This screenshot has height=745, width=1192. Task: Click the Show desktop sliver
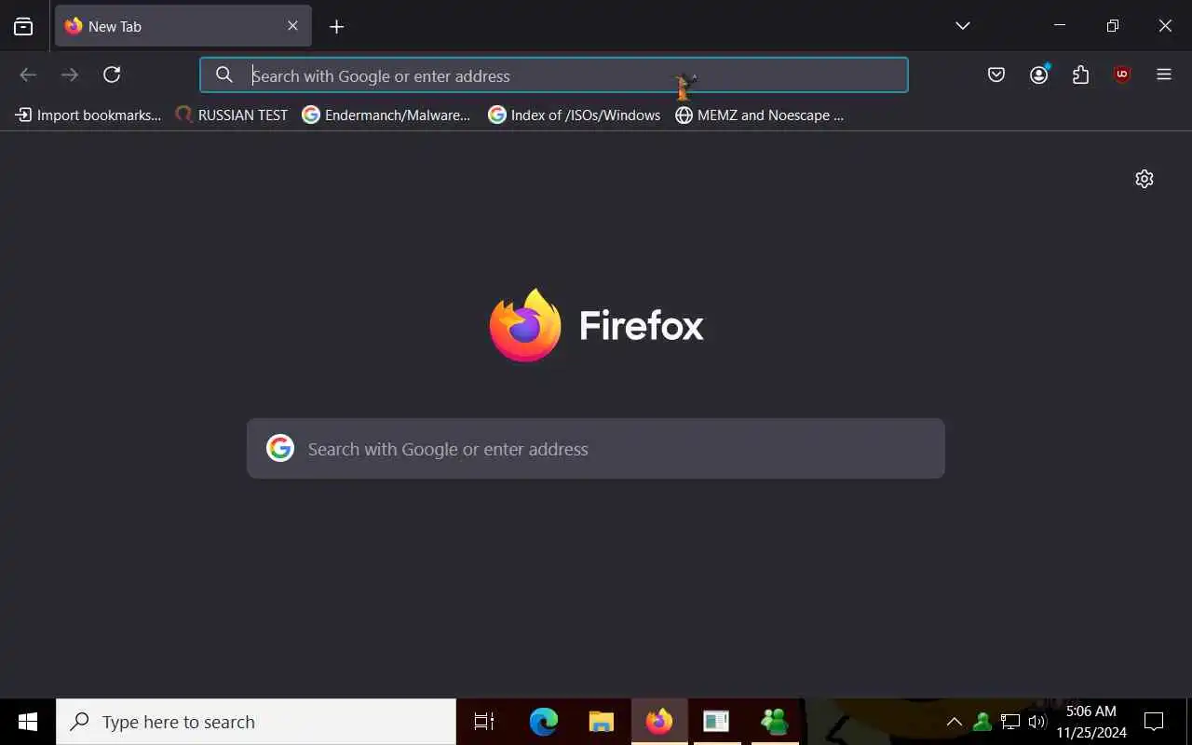click(x=1188, y=722)
